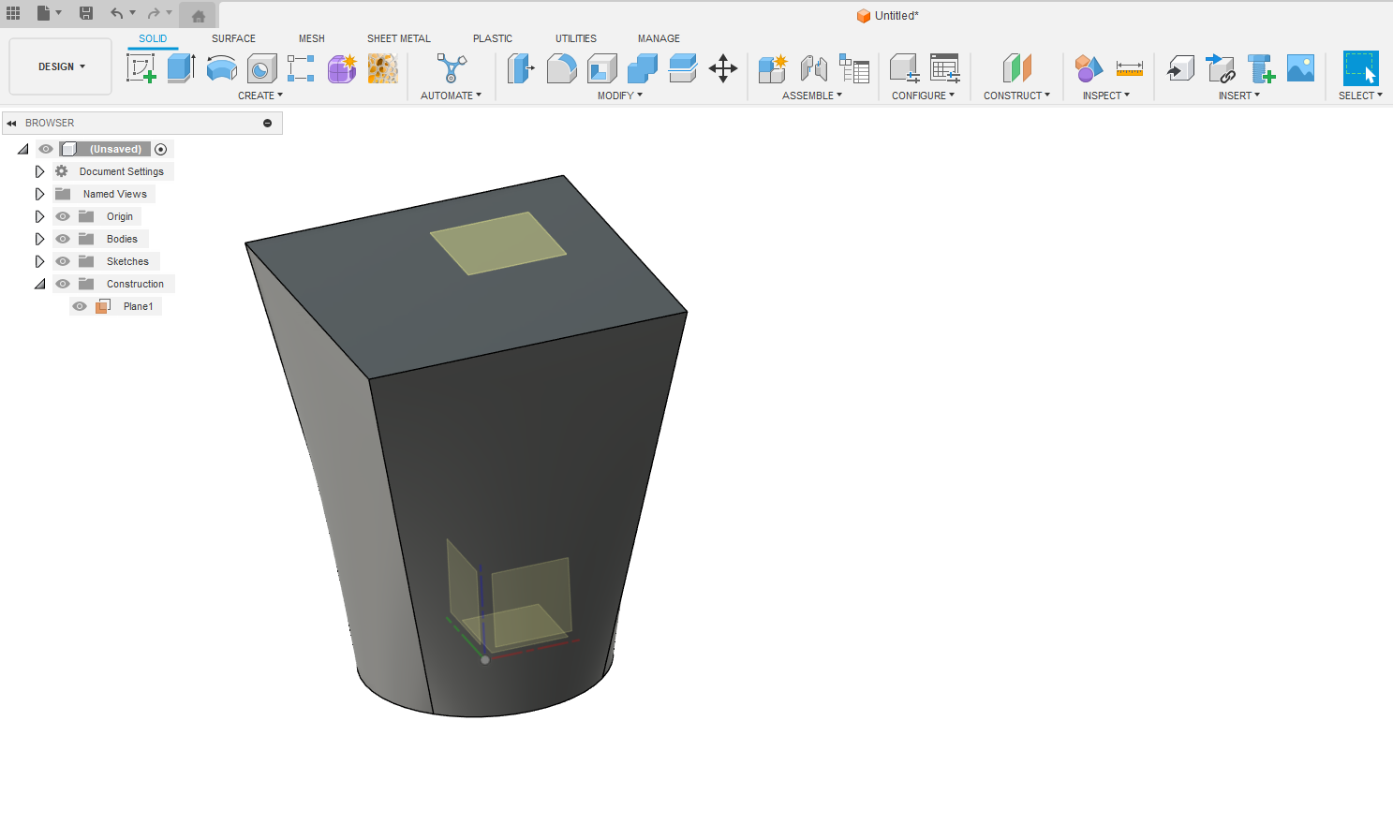
Task: Switch to the SURFACE tab
Action: 233,38
